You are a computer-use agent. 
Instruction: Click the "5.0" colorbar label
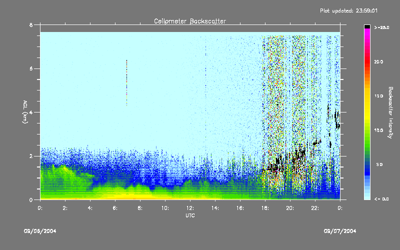click(379, 164)
